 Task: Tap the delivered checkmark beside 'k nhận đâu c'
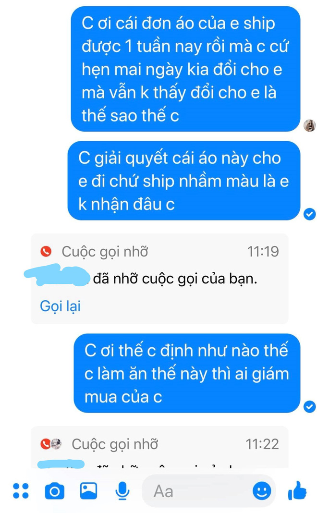pyautogui.click(x=309, y=214)
